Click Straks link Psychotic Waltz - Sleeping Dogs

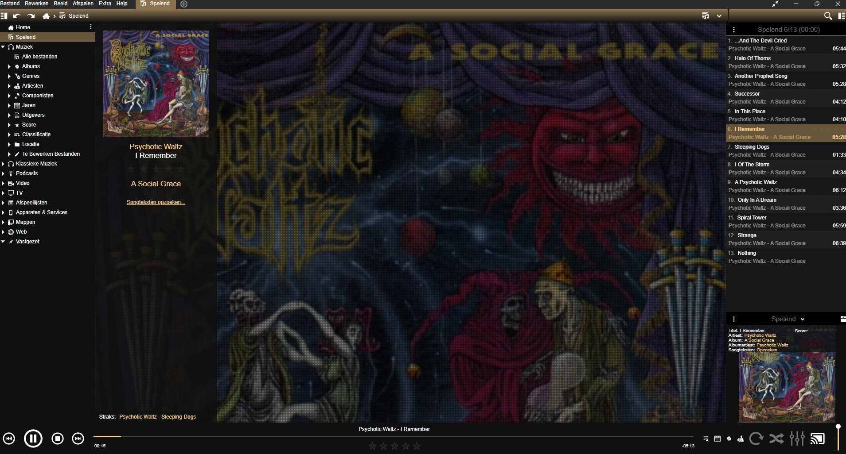157,417
